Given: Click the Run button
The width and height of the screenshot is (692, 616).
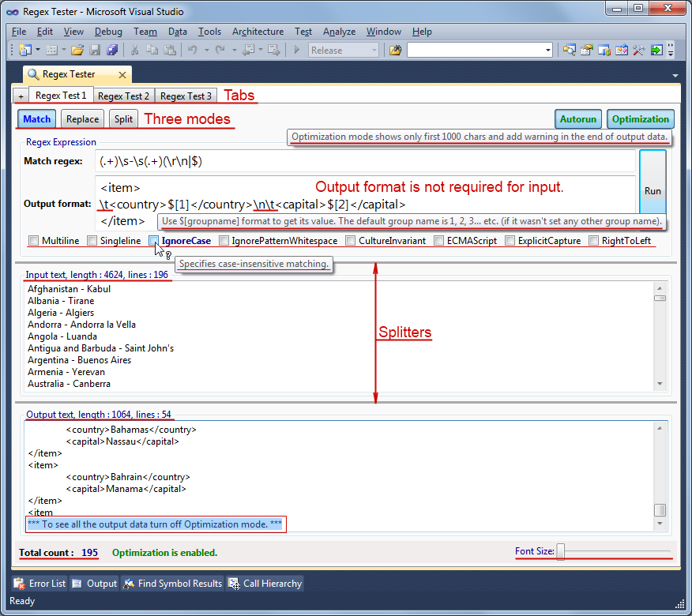Looking at the screenshot, I should click(x=653, y=190).
